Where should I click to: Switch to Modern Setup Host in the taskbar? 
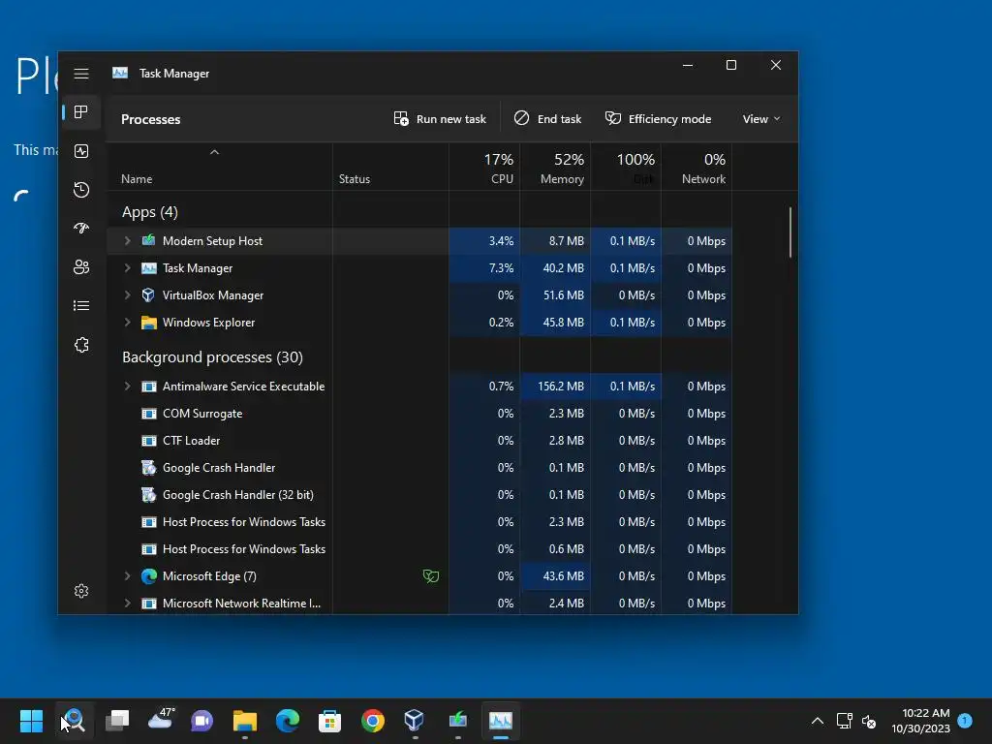[x=457, y=721]
